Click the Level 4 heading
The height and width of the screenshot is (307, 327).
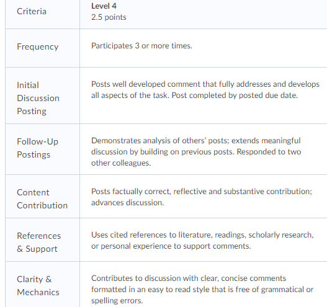coord(104,6)
